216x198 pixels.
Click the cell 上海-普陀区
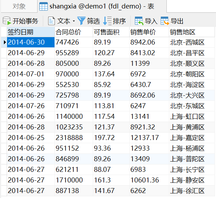[192, 159]
